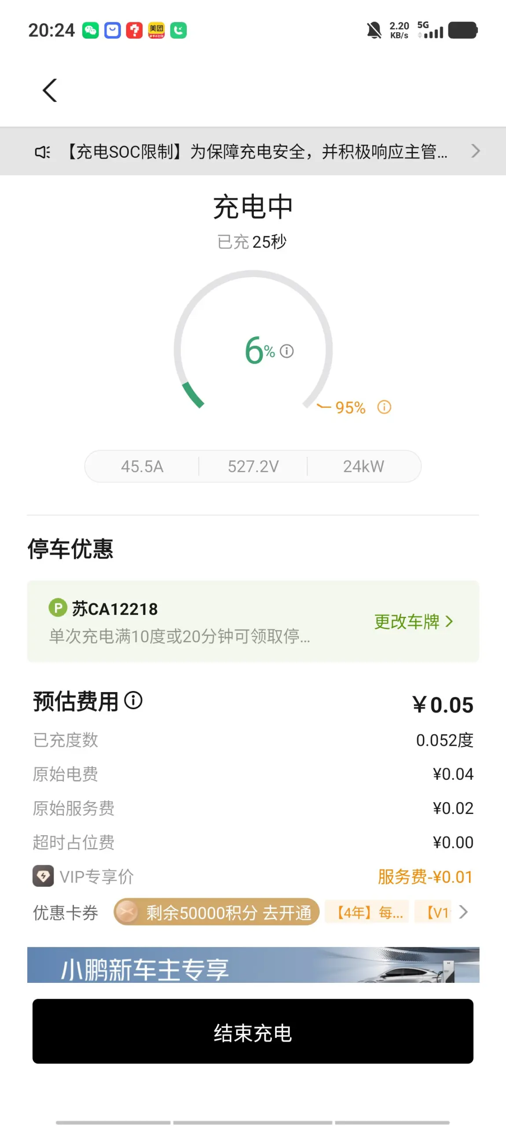Open the 苏CA12218 parking discount card
Viewport: 506px width, 1126px height.
(253, 621)
